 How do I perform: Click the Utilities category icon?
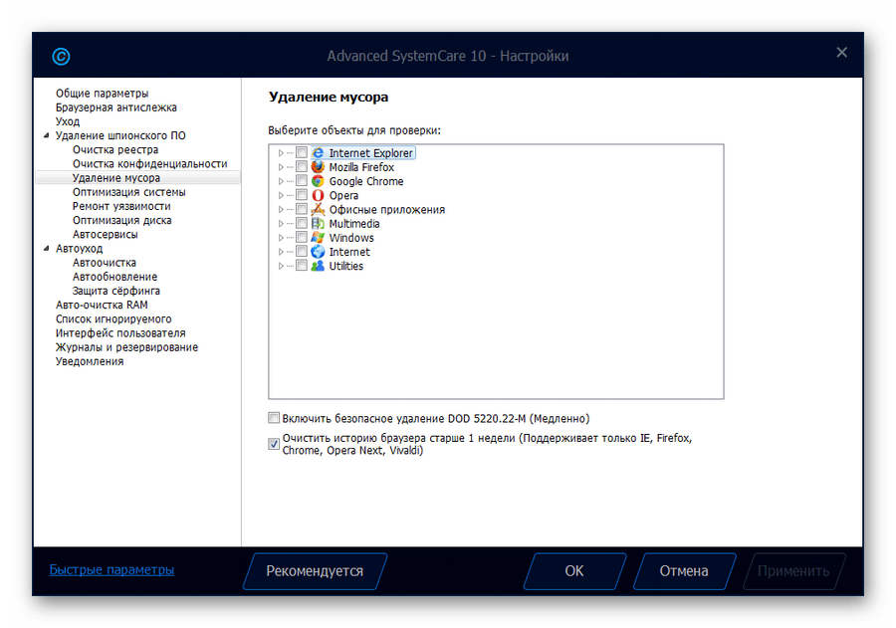(319, 266)
